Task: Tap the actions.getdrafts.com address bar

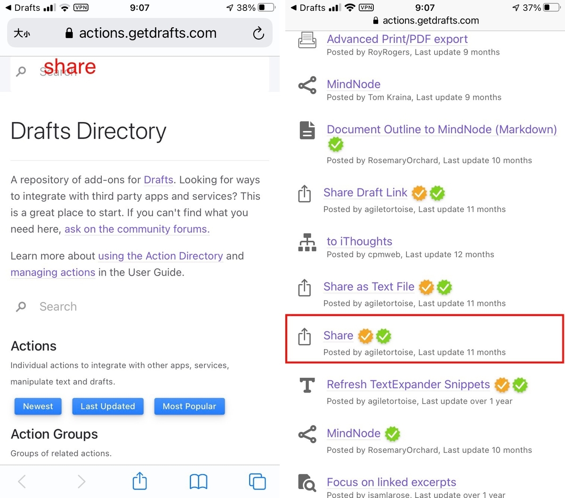Action: pos(140,33)
